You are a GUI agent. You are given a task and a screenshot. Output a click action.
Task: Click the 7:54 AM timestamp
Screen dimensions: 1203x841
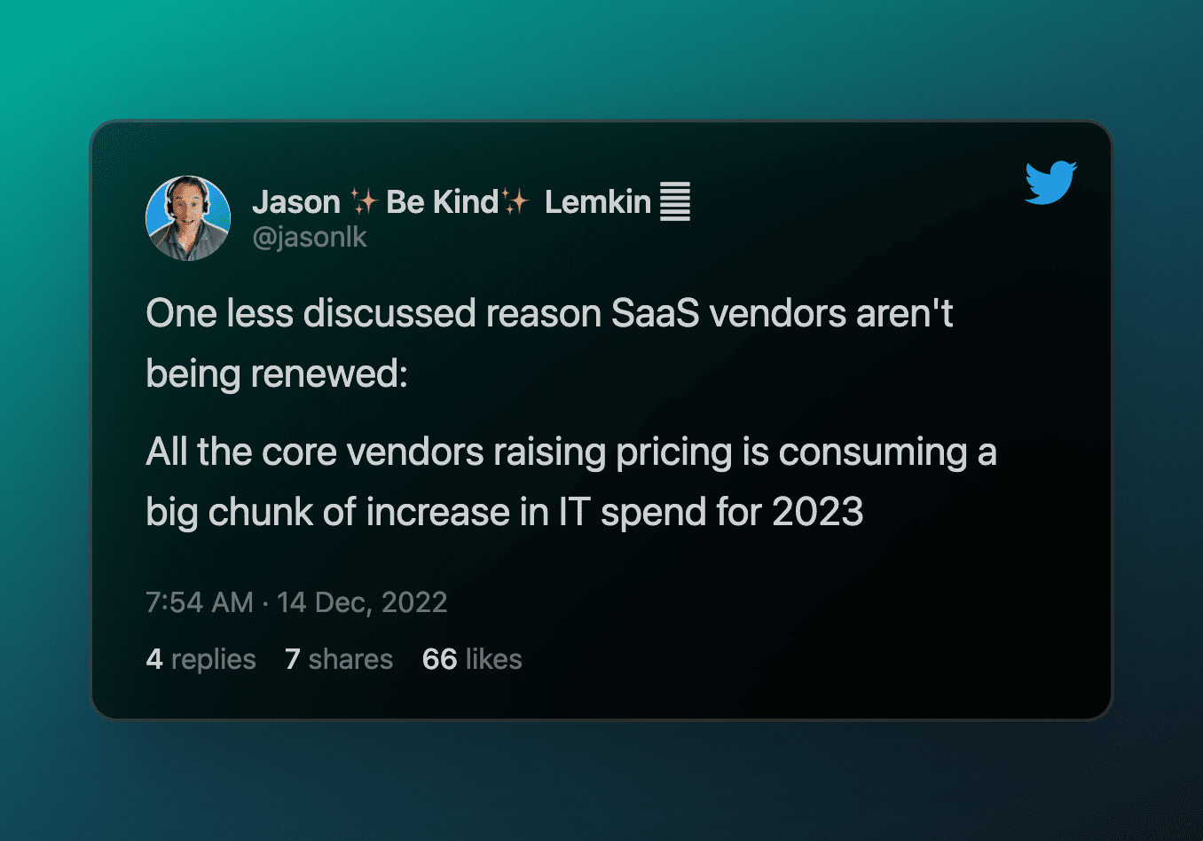click(200, 602)
